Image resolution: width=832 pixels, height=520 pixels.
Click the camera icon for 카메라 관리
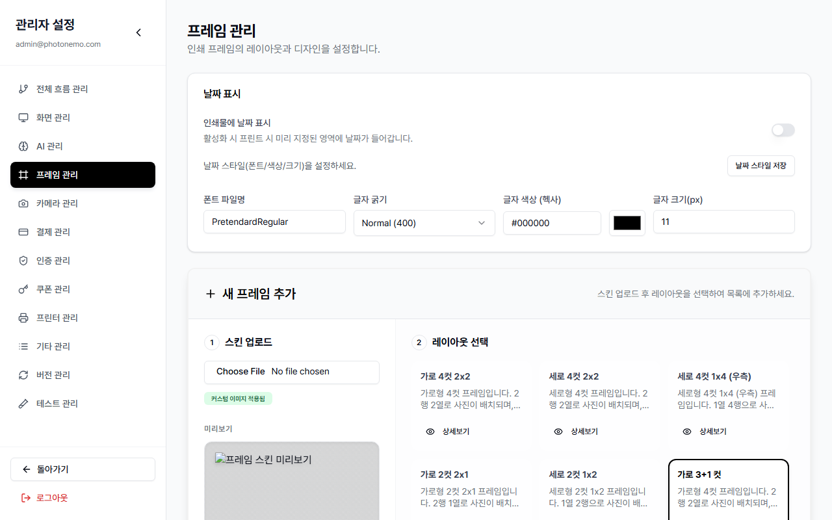(x=23, y=203)
